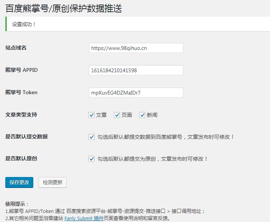Click the 保存更改 button
270x222 pixels.
(19, 182)
